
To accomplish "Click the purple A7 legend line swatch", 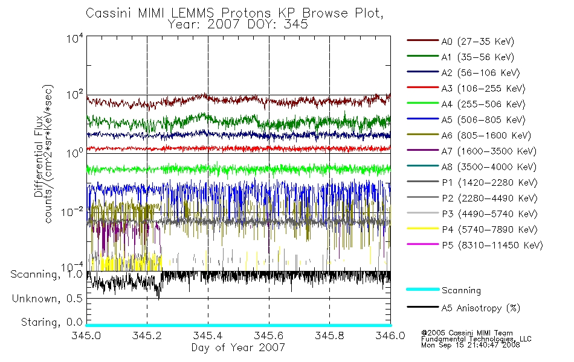I will click(423, 150).
